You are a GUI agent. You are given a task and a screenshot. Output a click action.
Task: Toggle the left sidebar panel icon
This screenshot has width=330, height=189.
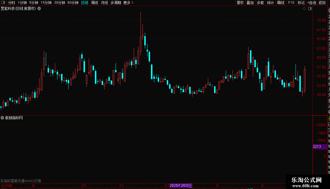pyautogui.click(x=3, y=3)
